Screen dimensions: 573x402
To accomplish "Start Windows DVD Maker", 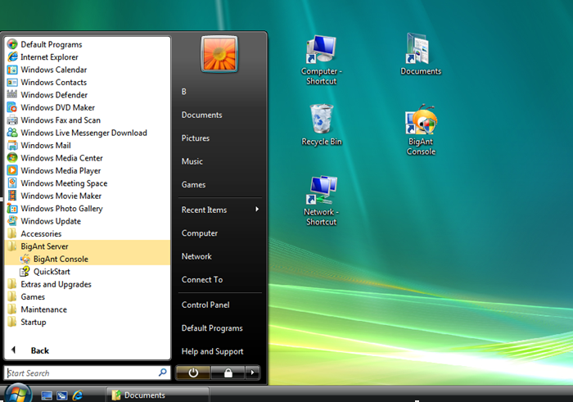I will (88, 107).
